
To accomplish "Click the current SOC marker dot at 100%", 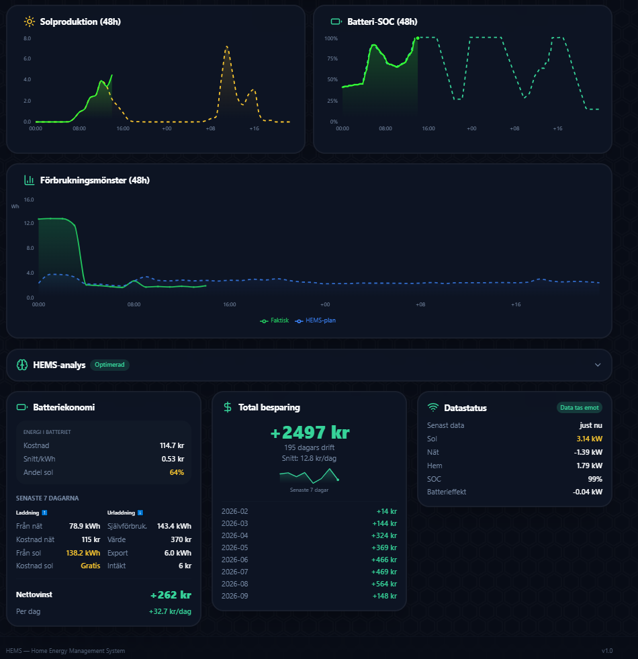I will pyautogui.click(x=417, y=38).
